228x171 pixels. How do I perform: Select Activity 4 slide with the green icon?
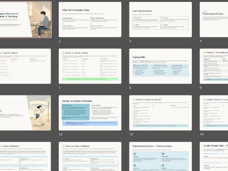tap(90, 157)
